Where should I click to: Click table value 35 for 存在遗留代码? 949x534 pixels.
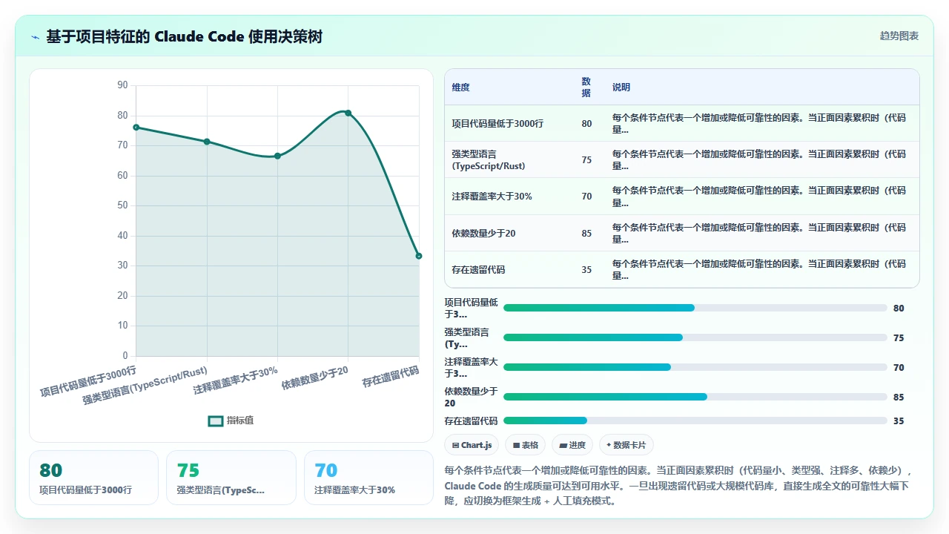(x=586, y=269)
